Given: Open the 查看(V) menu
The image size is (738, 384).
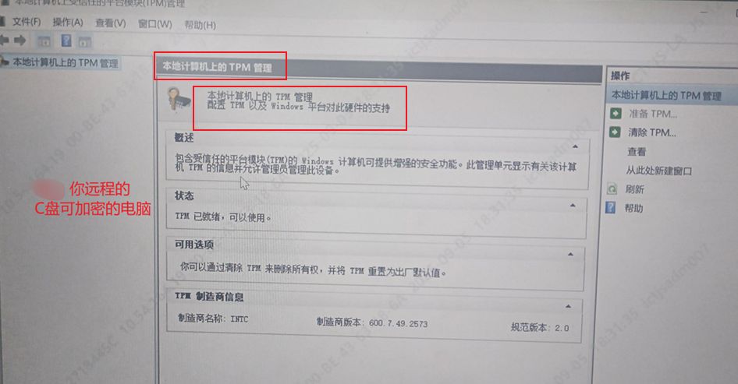Looking at the screenshot, I should point(111,23).
